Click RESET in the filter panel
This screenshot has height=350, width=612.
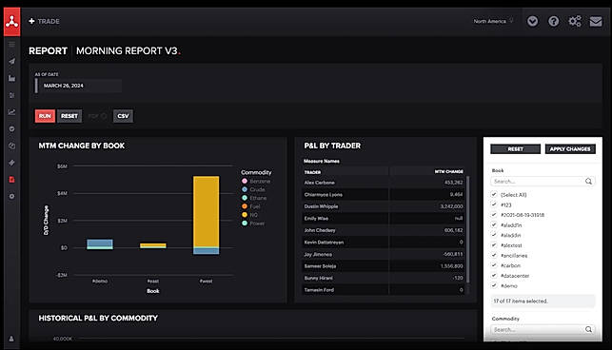point(515,149)
